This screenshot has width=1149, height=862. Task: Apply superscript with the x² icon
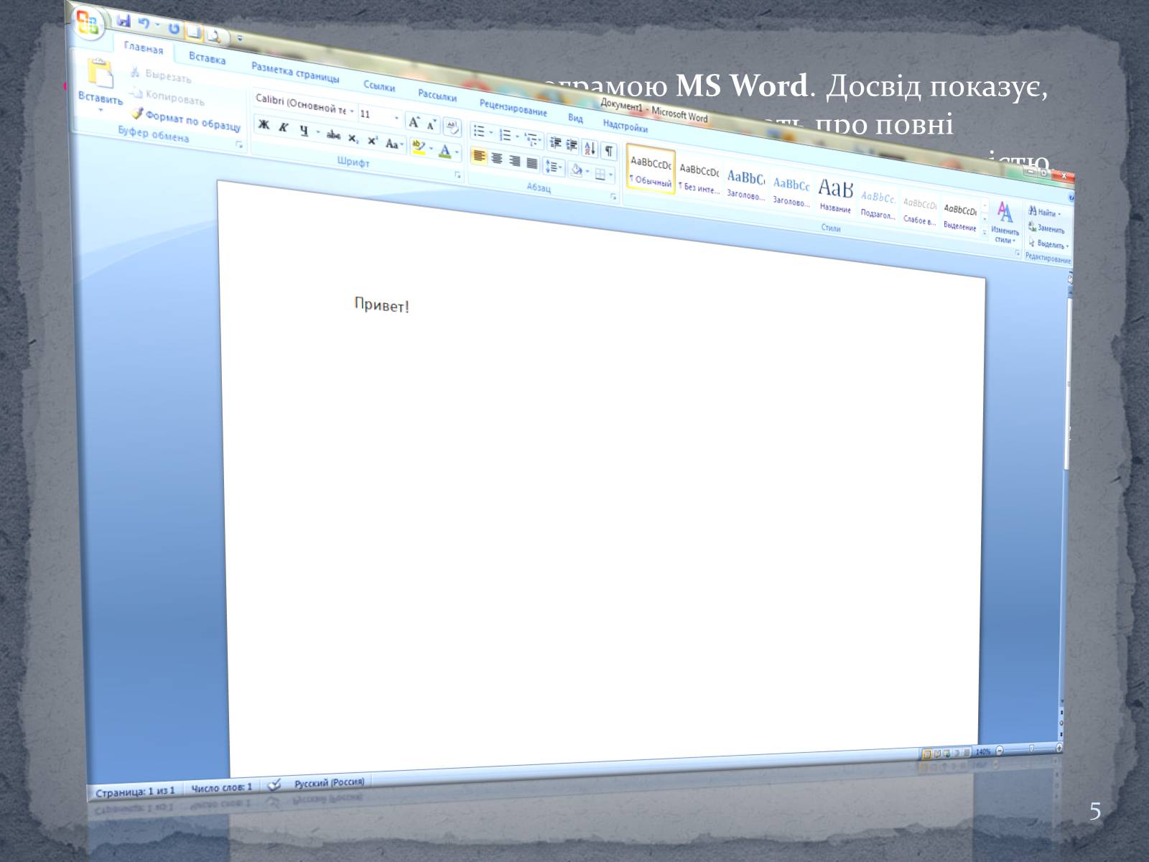click(372, 141)
